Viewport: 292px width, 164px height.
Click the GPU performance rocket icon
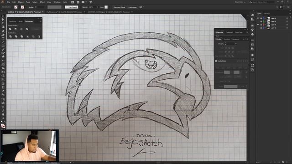[x=90, y=2]
